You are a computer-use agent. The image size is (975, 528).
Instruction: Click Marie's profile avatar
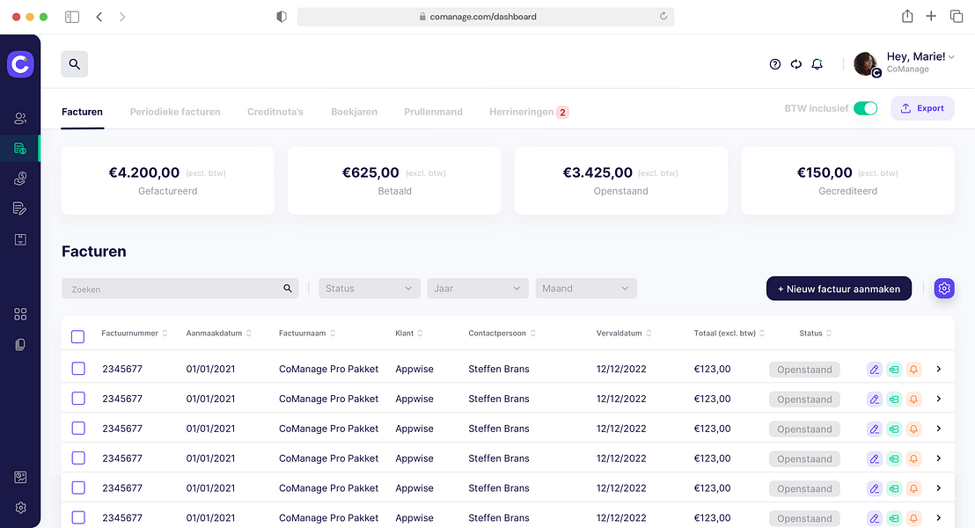[866, 64]
